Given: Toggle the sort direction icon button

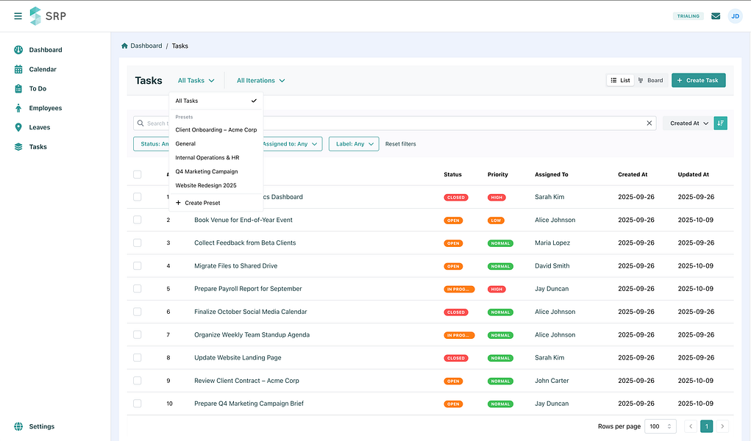Looking at the screenshot, I should 720,123.
